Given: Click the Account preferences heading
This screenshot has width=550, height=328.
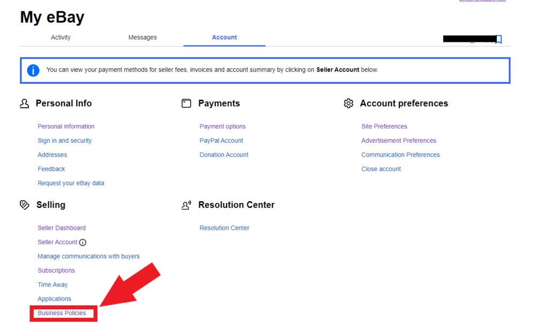Looking at the screenshot, I should point(404,104).
